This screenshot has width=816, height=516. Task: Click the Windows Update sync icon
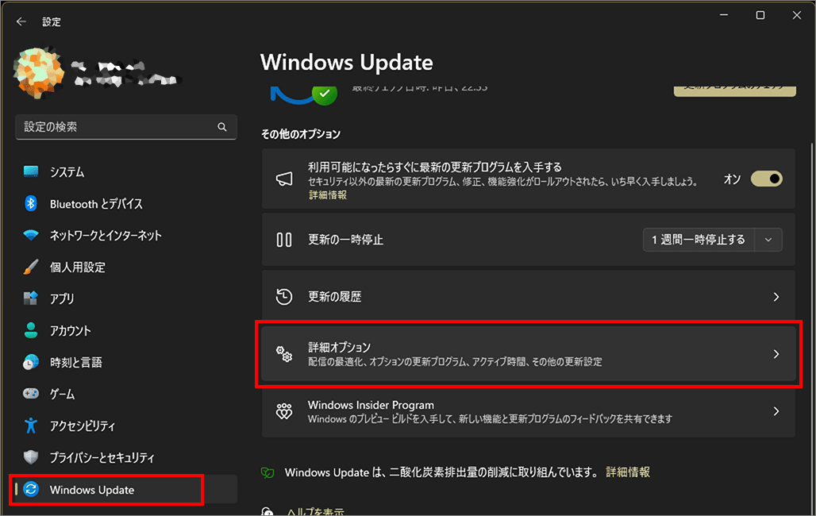[31, 490]
